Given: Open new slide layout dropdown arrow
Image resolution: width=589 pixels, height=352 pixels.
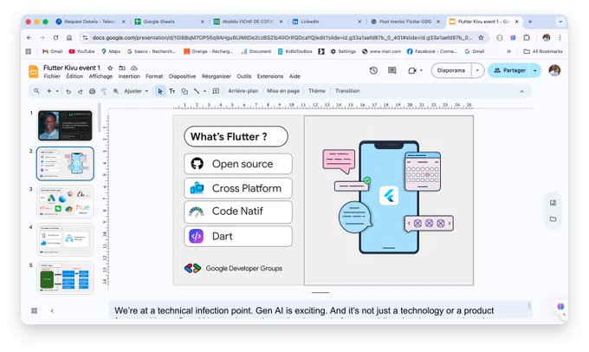Looking at the screenshot, I should (x=57, y=91).
